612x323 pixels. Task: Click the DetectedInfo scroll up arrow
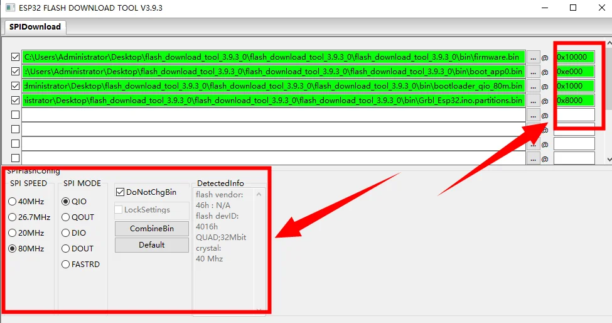[x=259, y=194]
